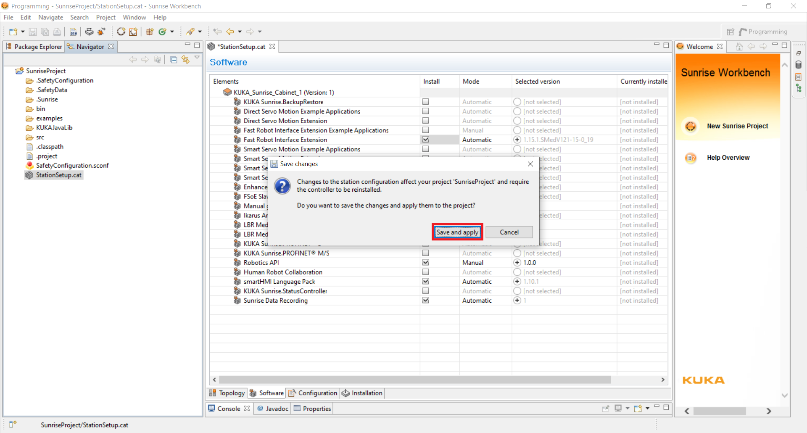Viewport: 807px width, 433px height.
Task: Click Cancel in Save changes dialog
Action: click(x=509, y=232)
